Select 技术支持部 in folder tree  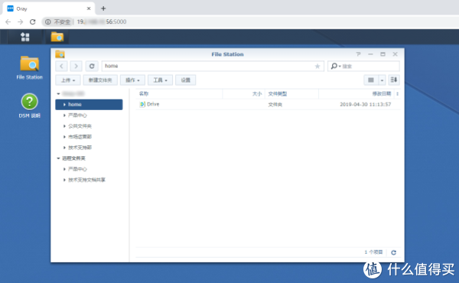tap(80, 148)
